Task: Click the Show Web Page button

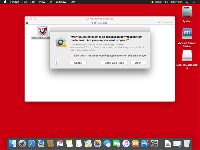Action: pyautogui.click(x=114, y=63)
